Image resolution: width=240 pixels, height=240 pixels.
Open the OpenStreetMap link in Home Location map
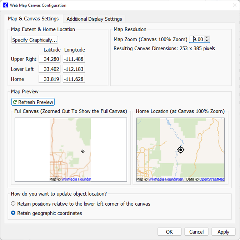pos(212,179)
